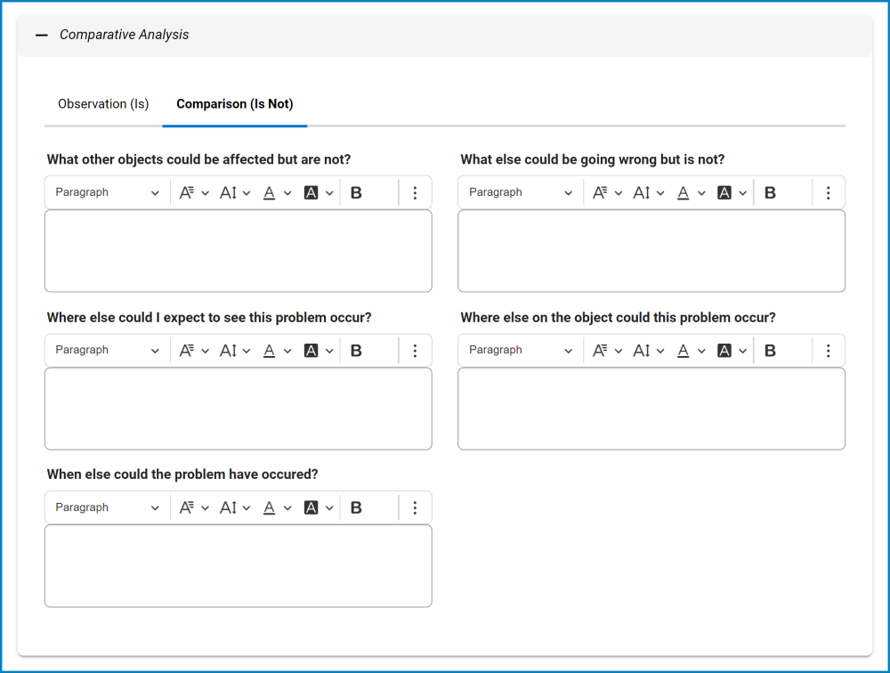Screen dimensions: 890x673
Task: Show more options in 'Where else on the object' toolbar
Action: pos(829,351)
